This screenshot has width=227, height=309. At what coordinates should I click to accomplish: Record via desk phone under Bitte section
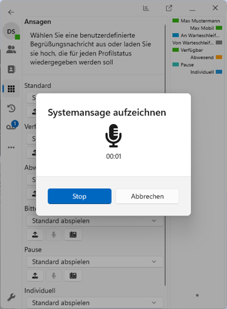73,234
